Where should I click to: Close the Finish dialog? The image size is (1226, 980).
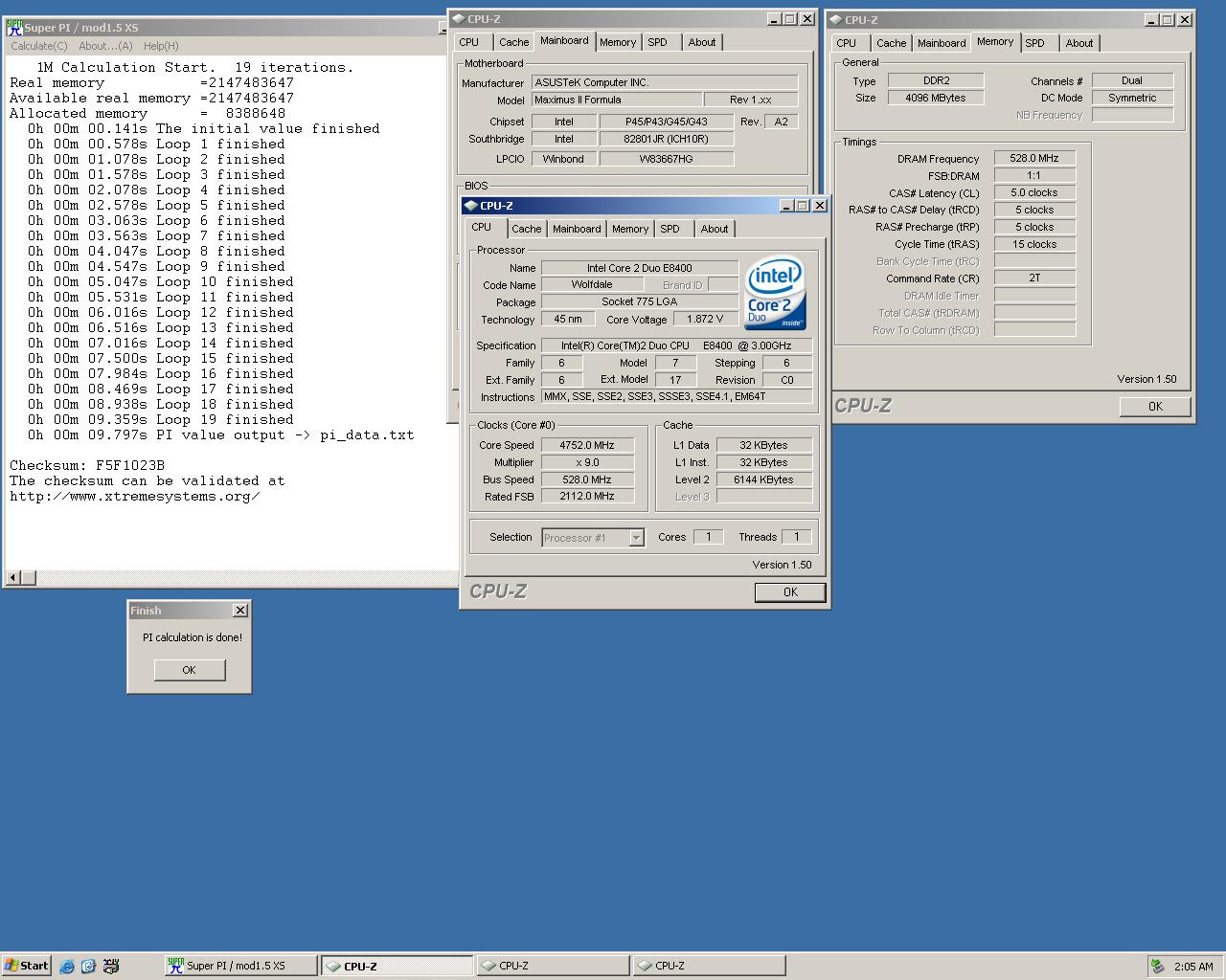[240, 610]
